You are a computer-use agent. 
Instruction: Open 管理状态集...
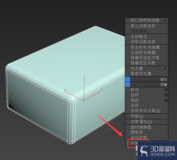pos(147,74)
